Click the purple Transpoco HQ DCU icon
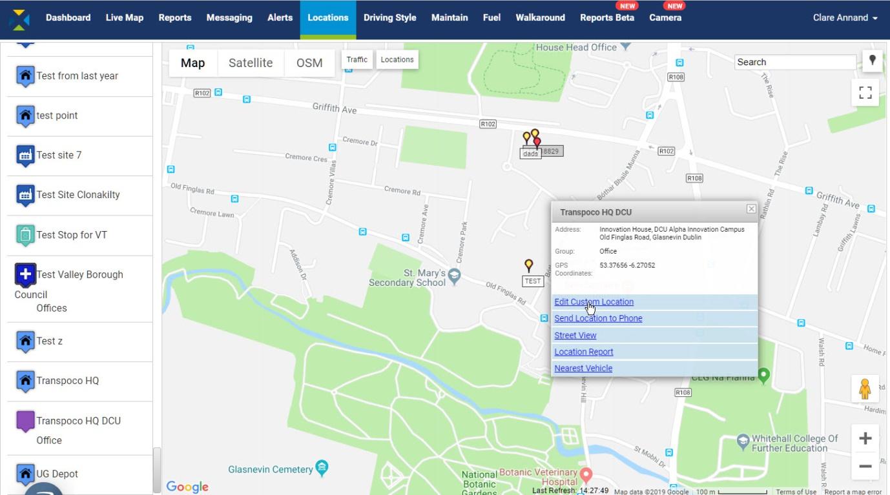The height and width of the screenshot is (495, 890). pyautogui.click(x=25, y=421)
